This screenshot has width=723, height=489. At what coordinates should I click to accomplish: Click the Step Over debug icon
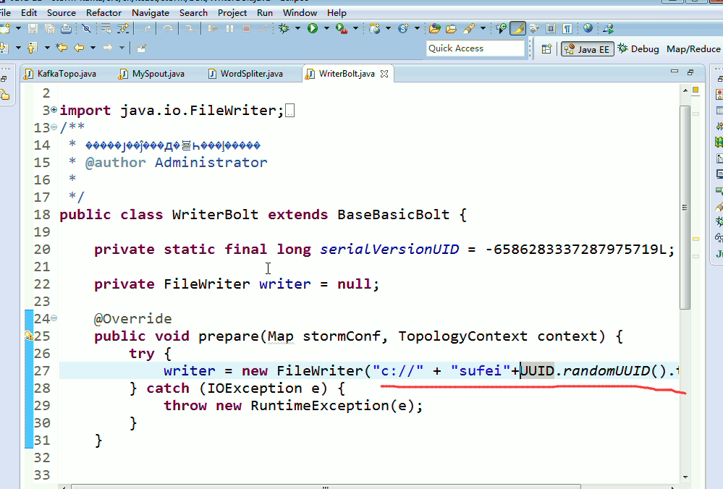coord(168,29)
